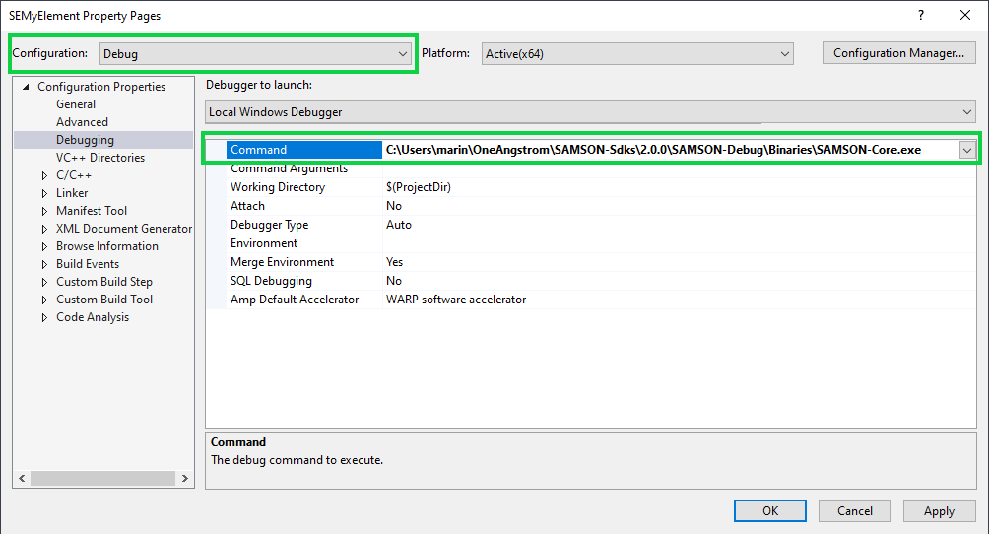Select the VC++ Directories page

[99, 158]
